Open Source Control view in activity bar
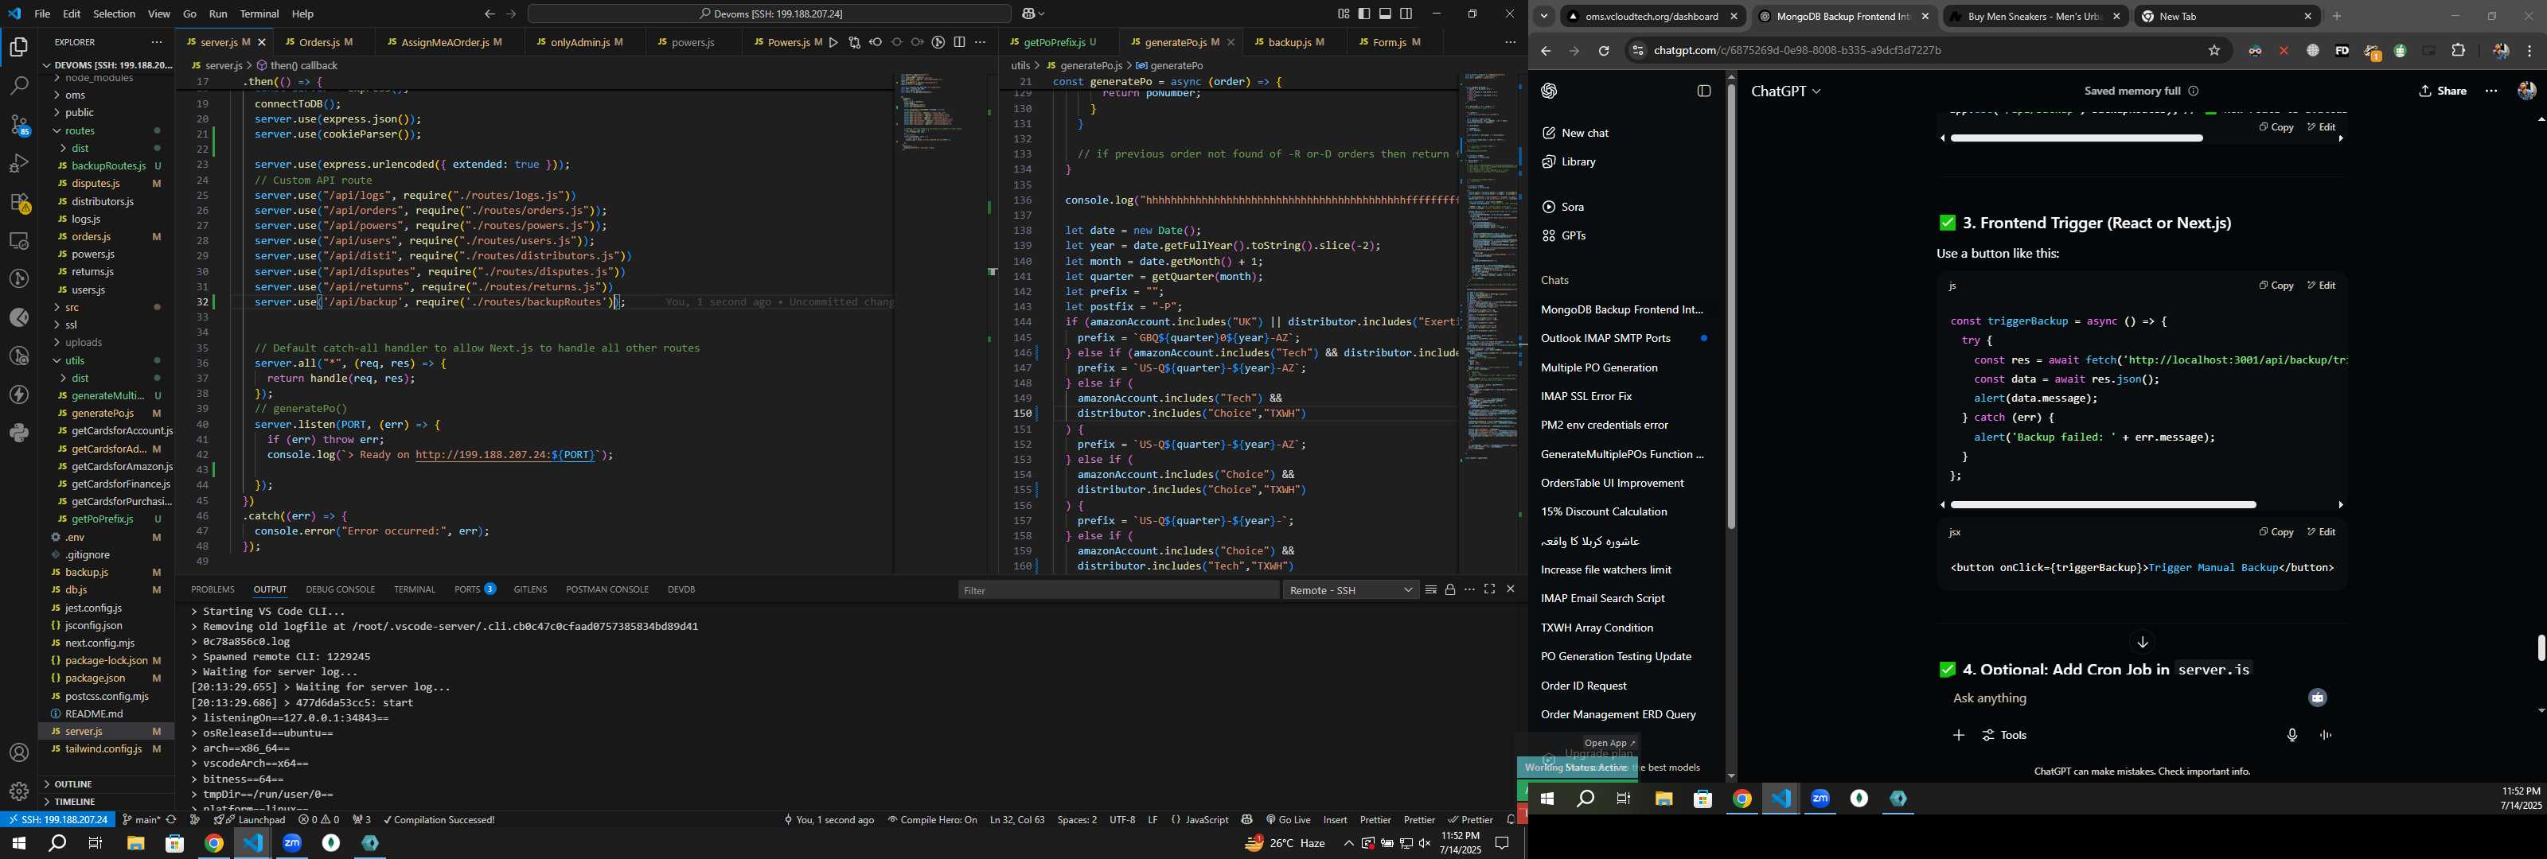Image resolution: width=2547 pixels, height=859 pixels. tap(19, 125)
